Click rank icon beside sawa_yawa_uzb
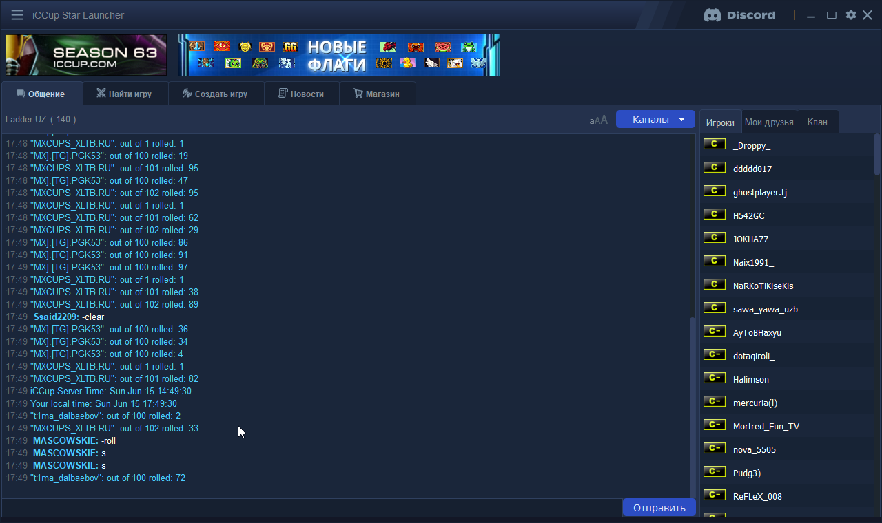Screen dimensions: 882x523 pyautogui.click(x=714, y=308)
